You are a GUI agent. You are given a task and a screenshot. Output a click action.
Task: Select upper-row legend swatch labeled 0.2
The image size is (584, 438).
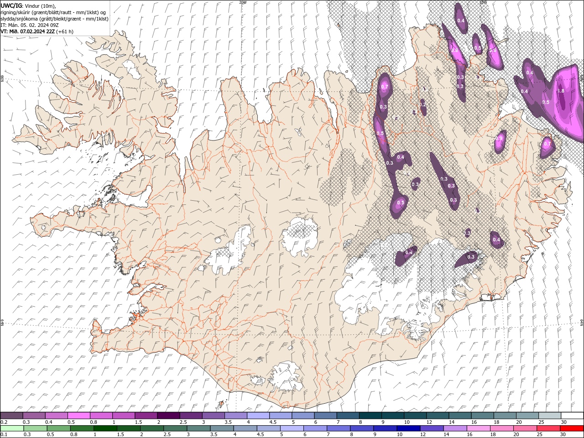click(11, 416)
